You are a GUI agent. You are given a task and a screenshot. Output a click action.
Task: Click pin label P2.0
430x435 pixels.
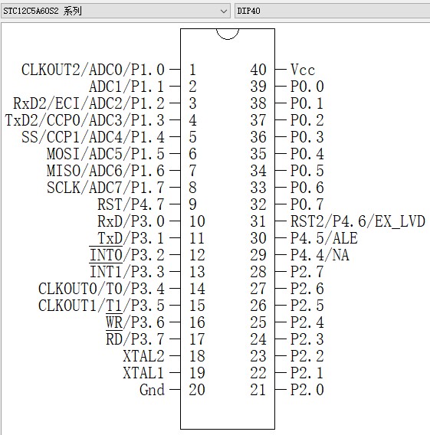(x=307, y=390)
